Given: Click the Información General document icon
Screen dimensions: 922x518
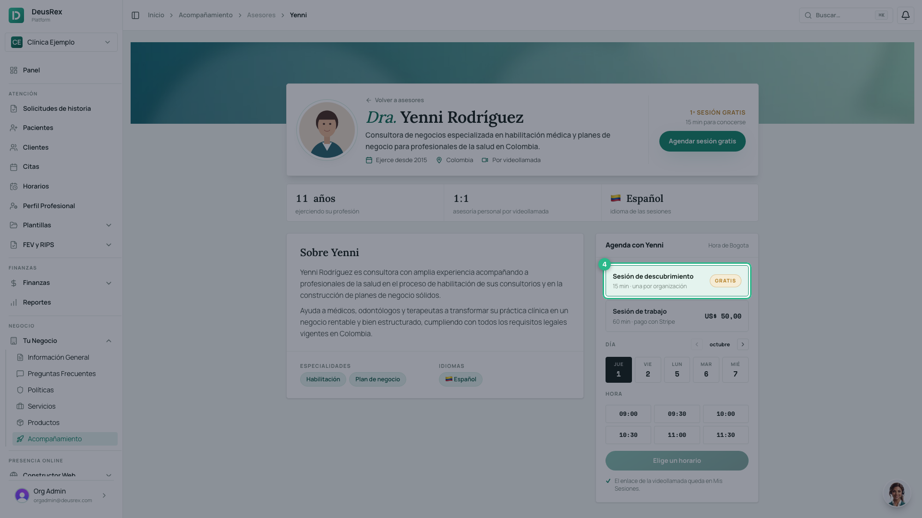Looking at the screenshot, I should 20,357.
